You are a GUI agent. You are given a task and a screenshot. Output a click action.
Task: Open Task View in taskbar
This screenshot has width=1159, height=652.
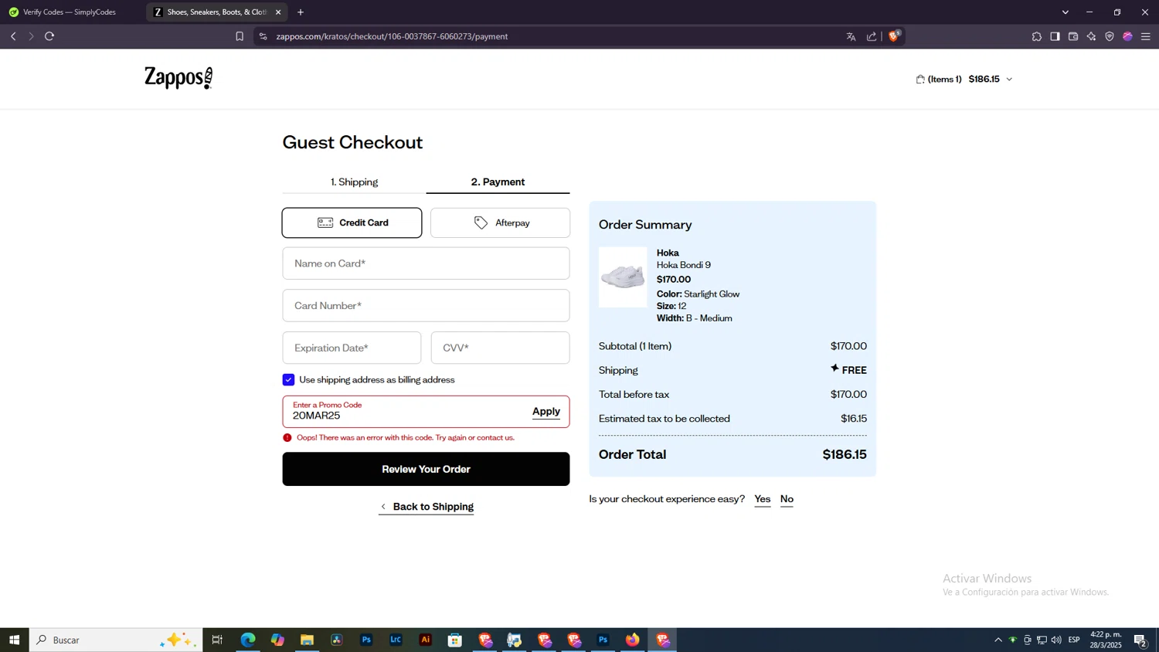click(217, 640)
